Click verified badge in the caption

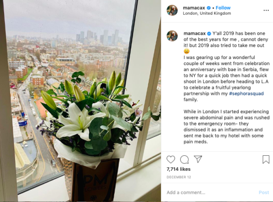coord(209,33)
